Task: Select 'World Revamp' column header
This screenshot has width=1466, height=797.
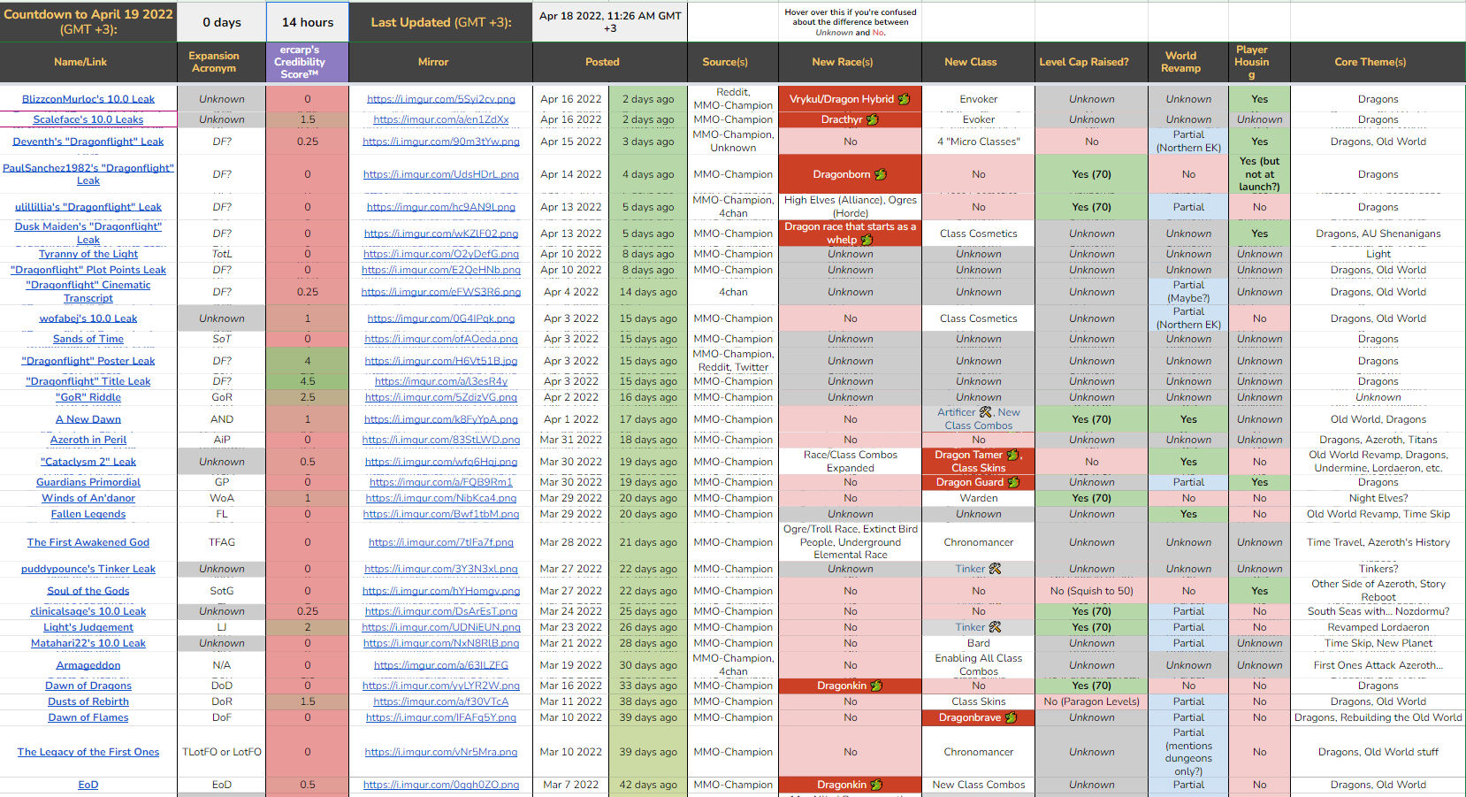Action: coord(1188,62)
